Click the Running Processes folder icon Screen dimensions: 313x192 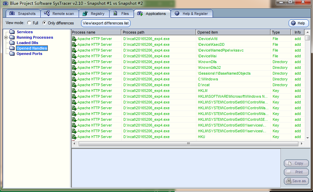tap(12, 37)
